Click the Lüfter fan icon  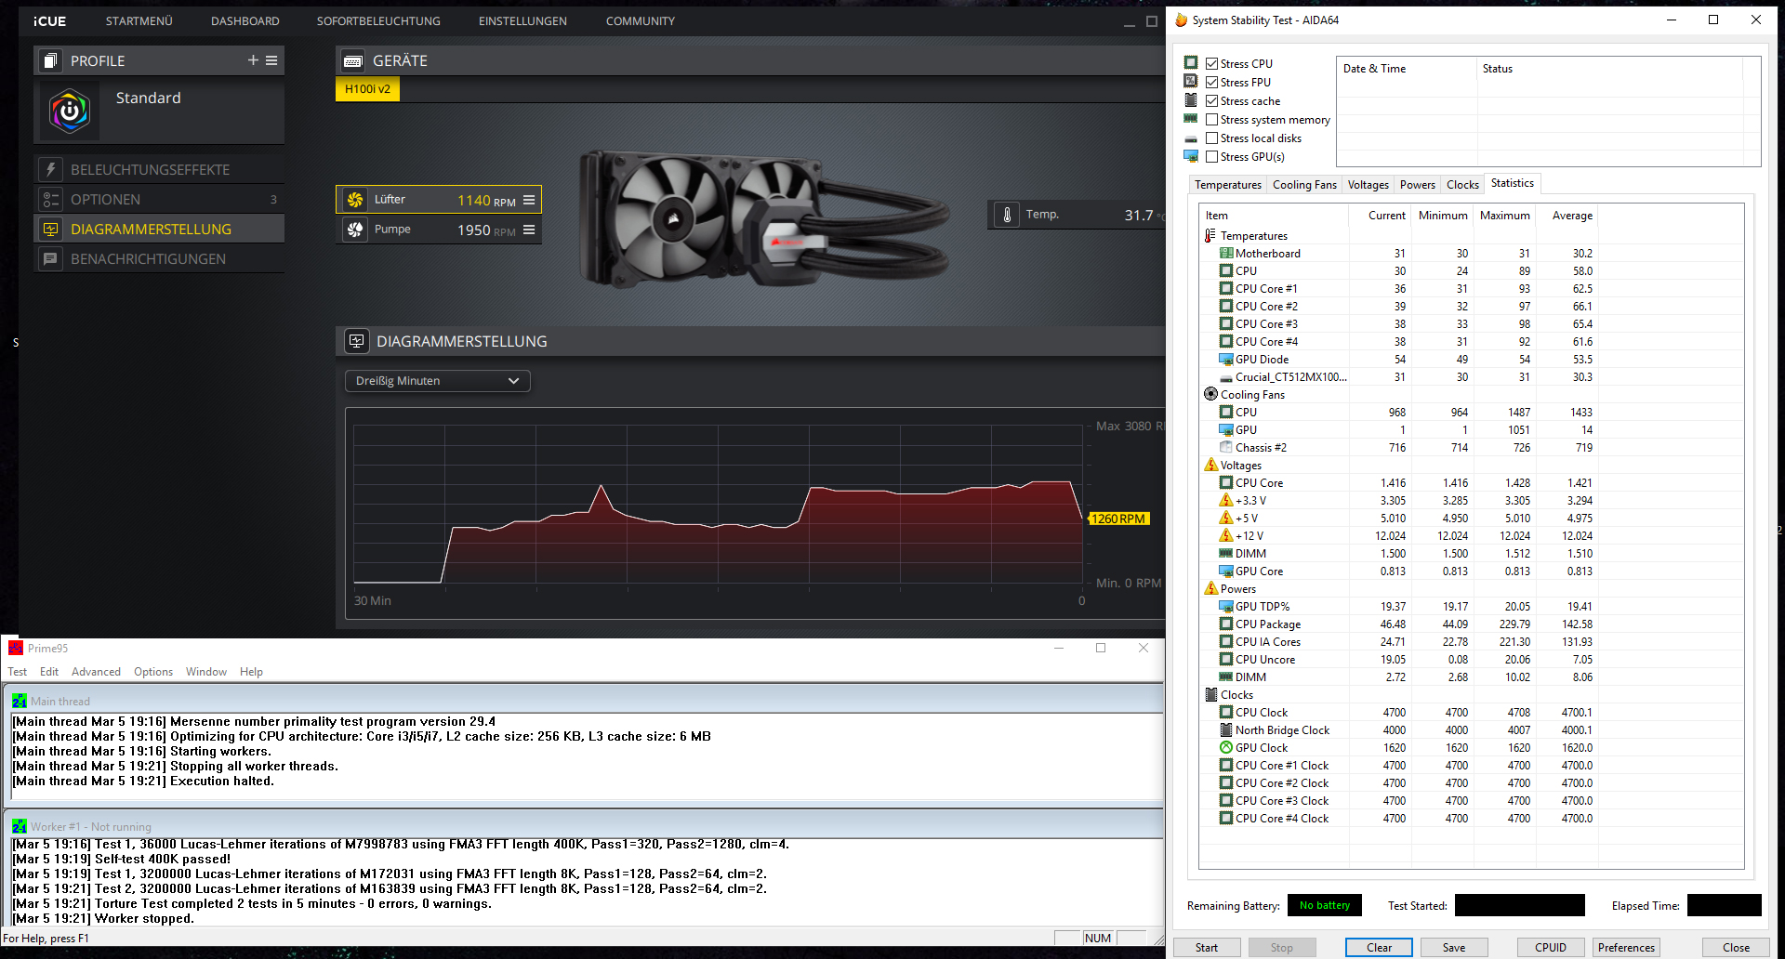click(x=355, y=200)
